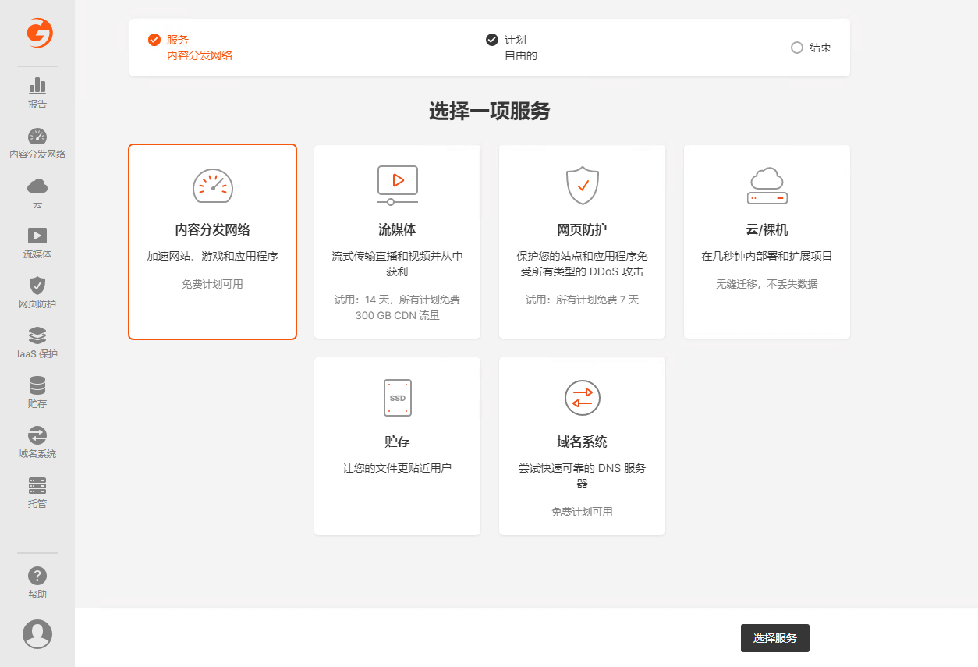Open IaaS 保护 layers icon in sidebar

[37, 335]
